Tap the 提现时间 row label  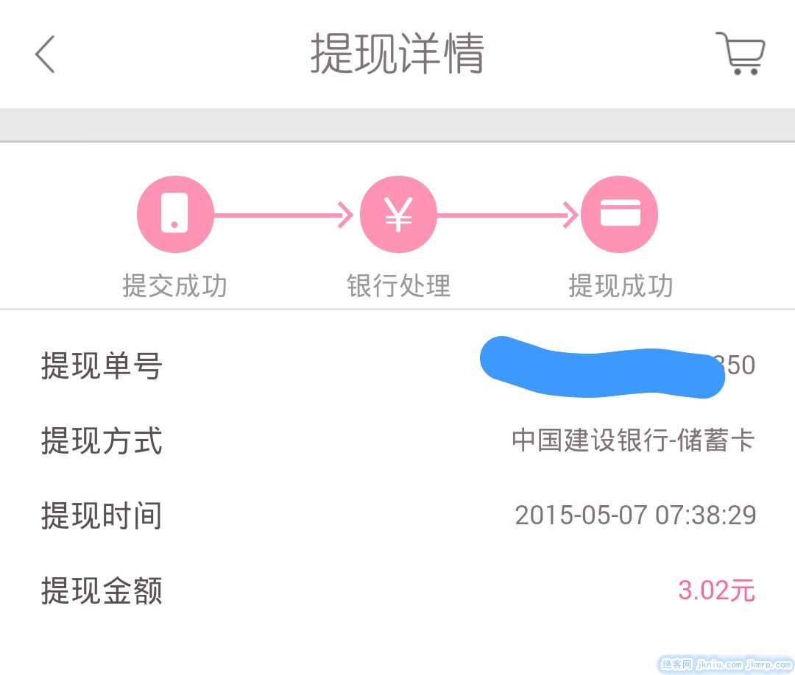point(102,516)
